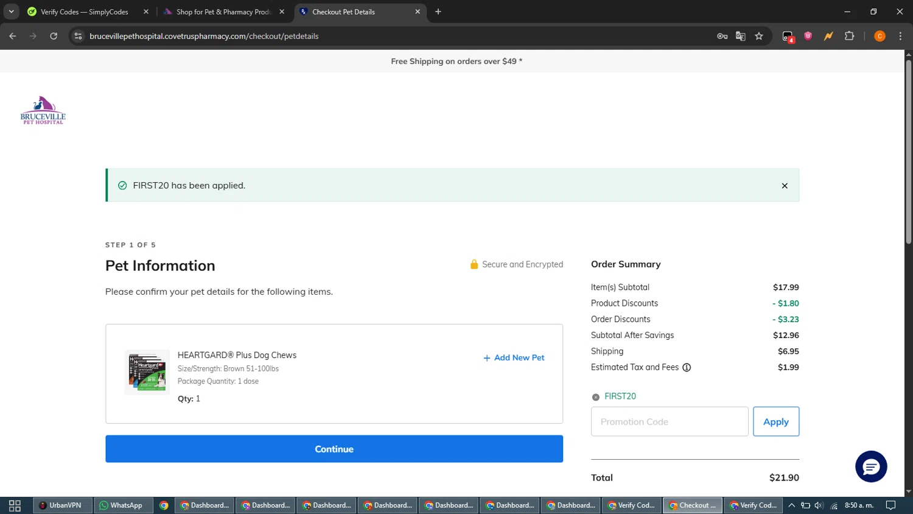Show hidden system tray icons
The width and height of the screenshot is (913, 514).
pyautogui.click(x=791, y=505)
